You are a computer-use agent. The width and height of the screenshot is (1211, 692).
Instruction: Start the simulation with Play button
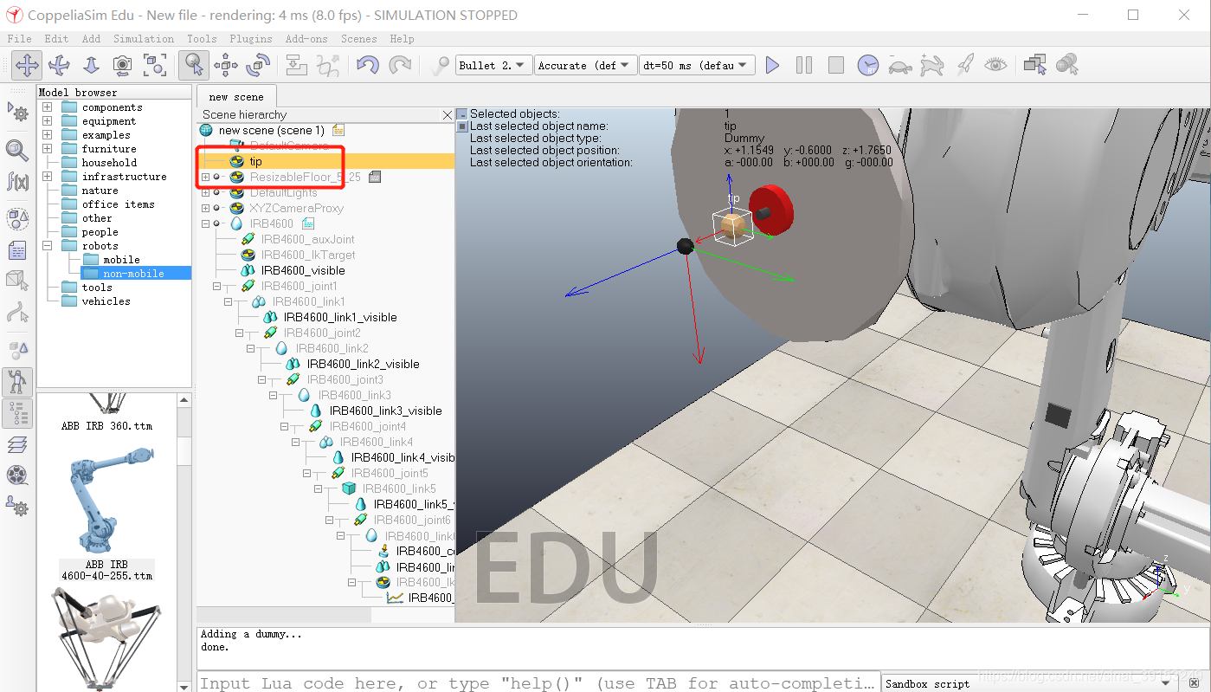[x=772, y=65]
